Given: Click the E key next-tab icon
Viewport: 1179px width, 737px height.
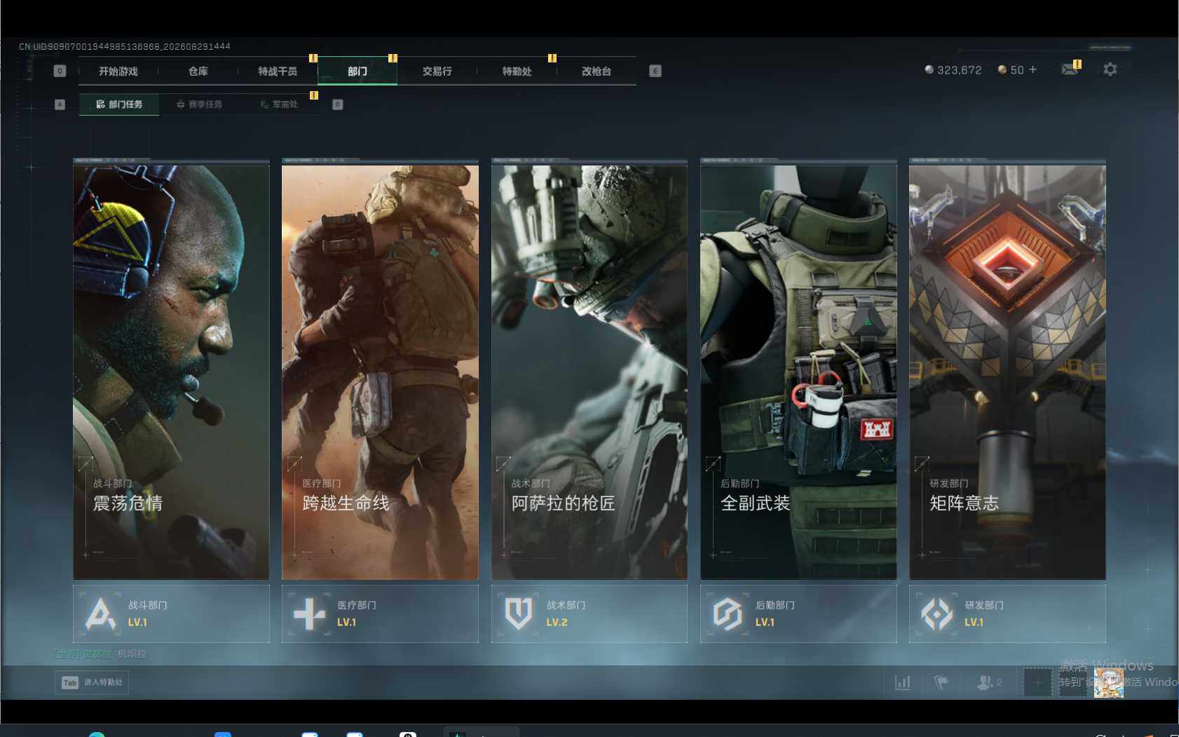Looking at the screenshot, I should coord(655,71).
